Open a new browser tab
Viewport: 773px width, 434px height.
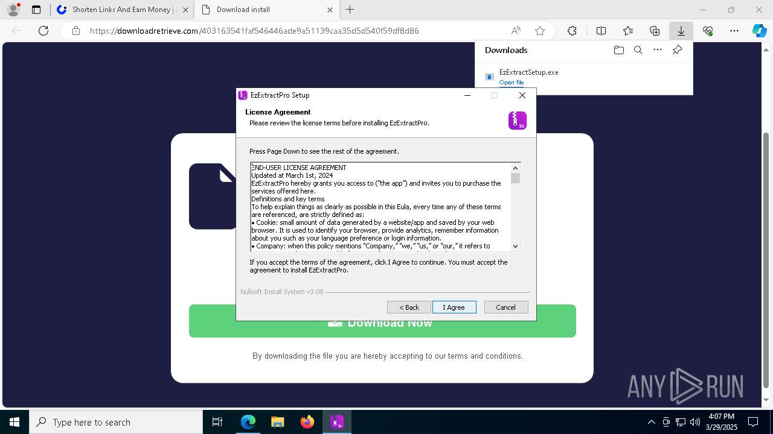tap(350, 10)
